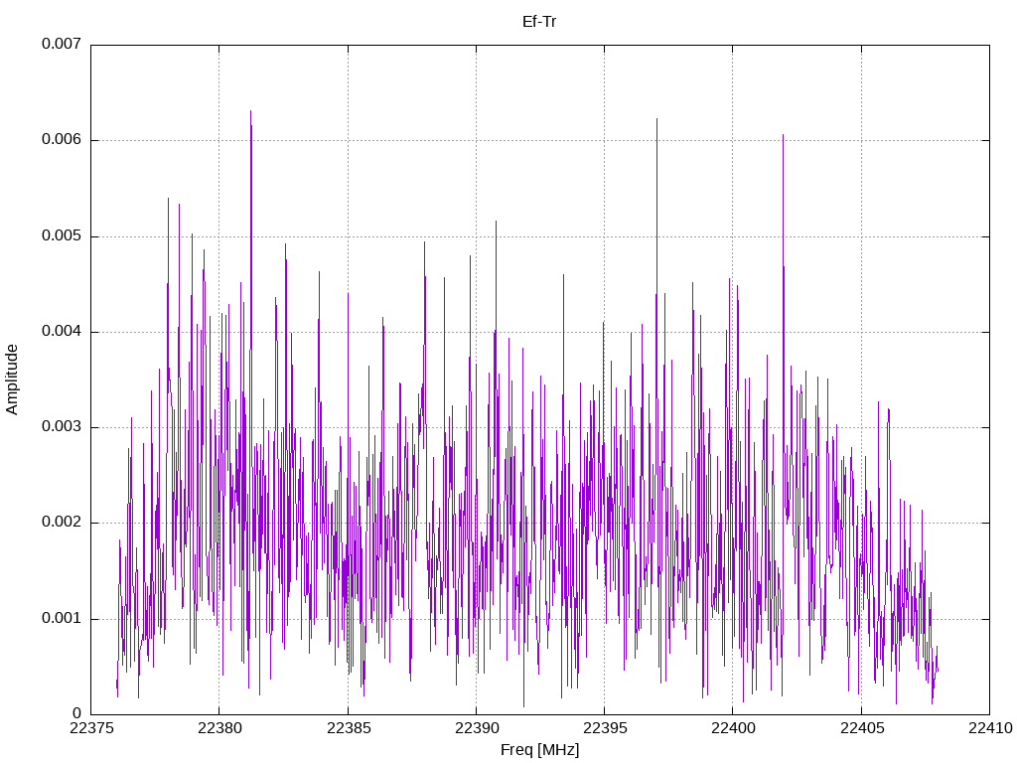
Task: Select the 0.007 y-axis tick label
Action: click(62, 44)
